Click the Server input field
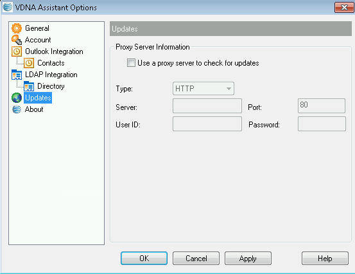 point(207,105)
